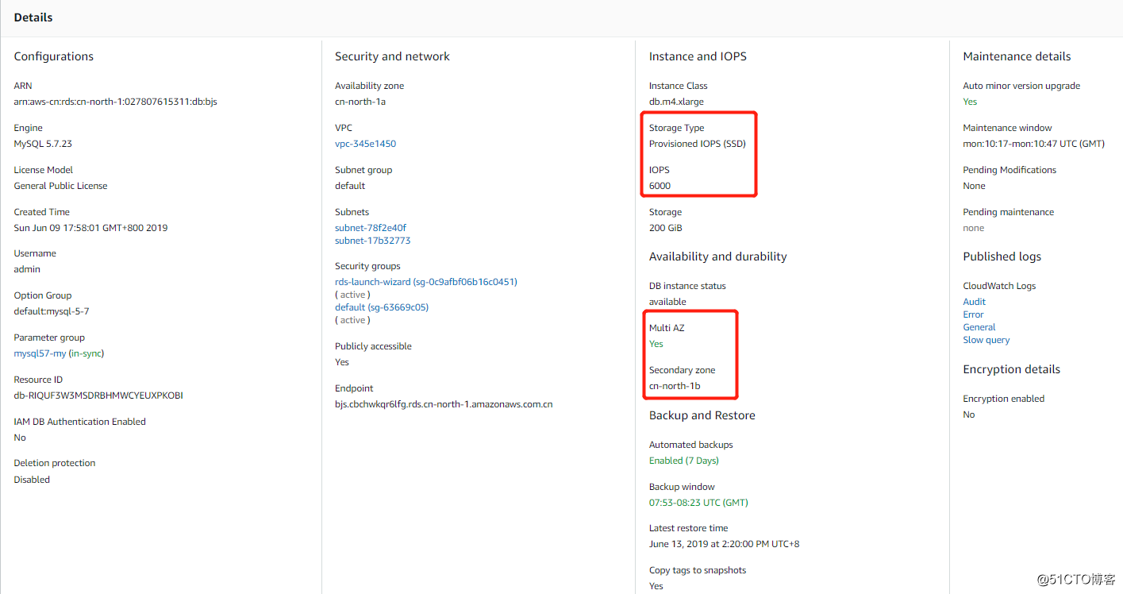Screen dimensions: 1123x594
Task: Click the Pending Modifications None value
Action: (975, 186)
